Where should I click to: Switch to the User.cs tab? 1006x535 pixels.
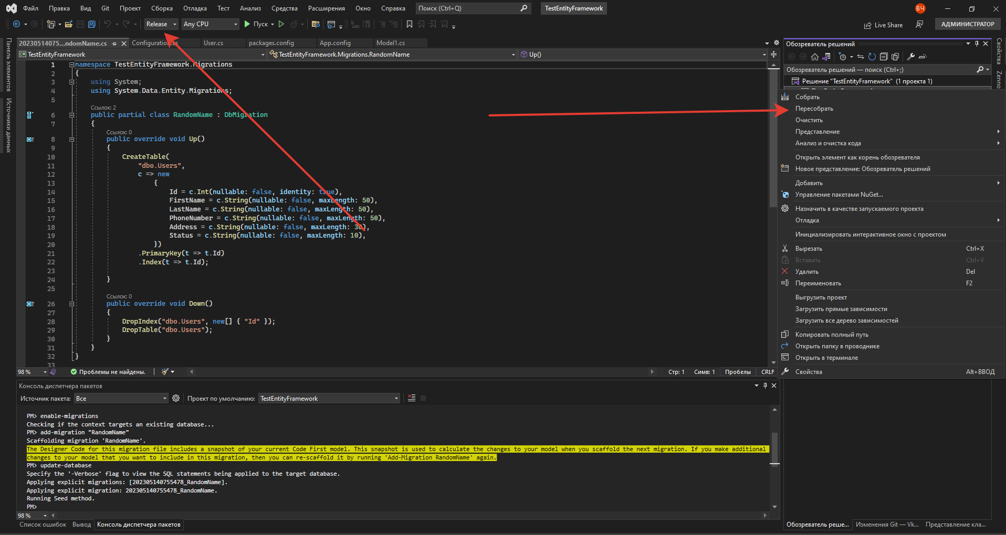[213, 43]
